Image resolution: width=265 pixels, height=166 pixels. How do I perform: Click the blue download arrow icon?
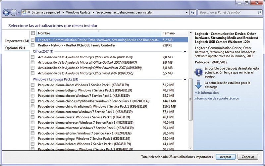click(198, 85)
